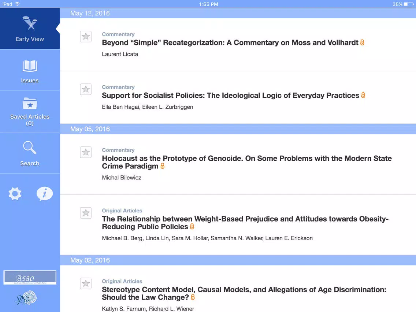Tap the ASAP journal logo
The image size is (416, 312).
(x=30, y=278)
